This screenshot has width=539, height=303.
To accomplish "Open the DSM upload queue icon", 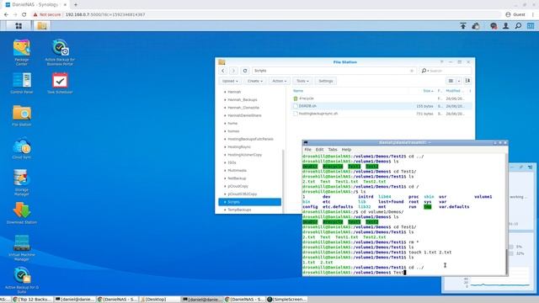I will point(463,26).
